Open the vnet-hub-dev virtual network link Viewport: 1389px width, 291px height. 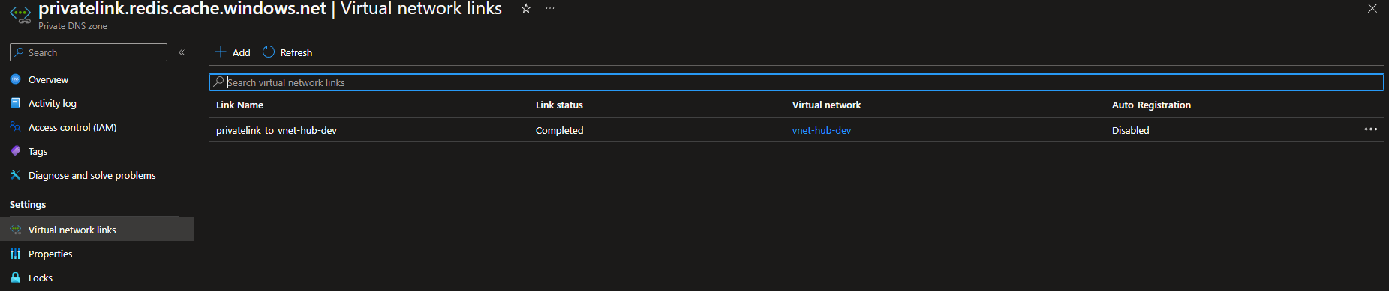pos(822,130)
